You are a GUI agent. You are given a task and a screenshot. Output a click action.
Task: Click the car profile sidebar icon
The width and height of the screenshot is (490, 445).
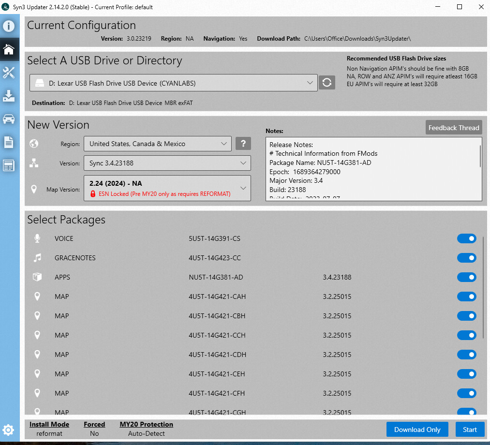click(9, 119)
